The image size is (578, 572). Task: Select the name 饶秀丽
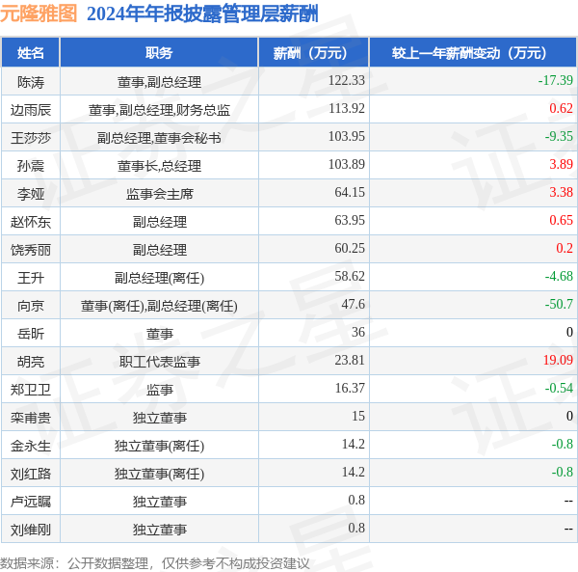tap(31, 250)
